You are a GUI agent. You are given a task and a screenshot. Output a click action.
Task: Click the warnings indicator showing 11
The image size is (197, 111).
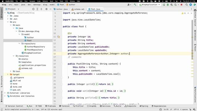coord(183,13)
